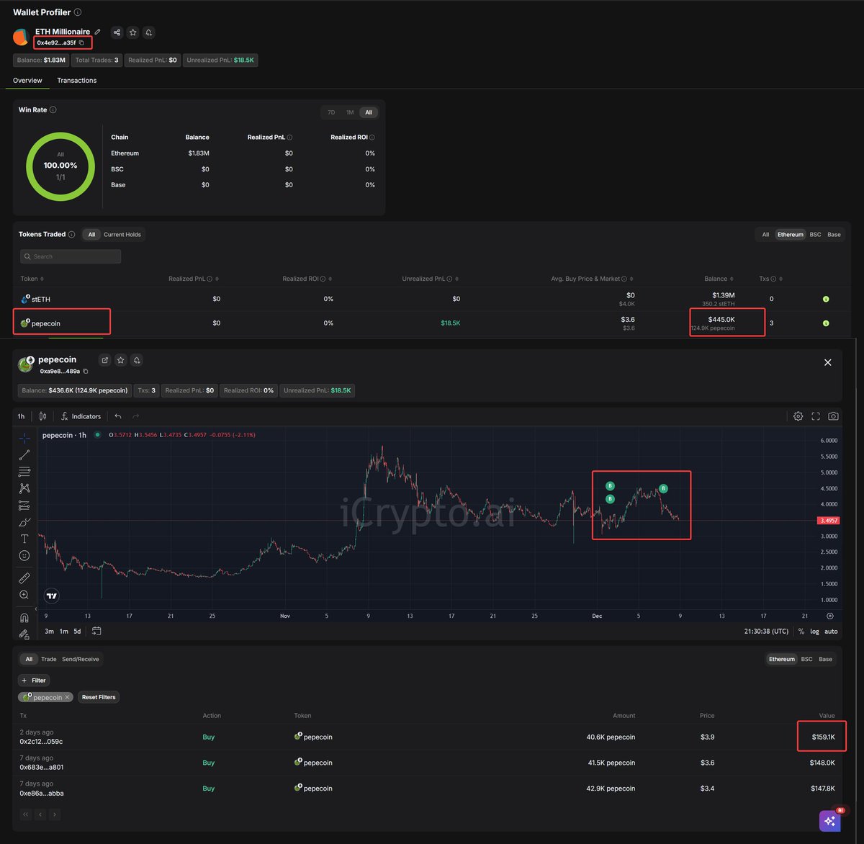Show Send/Receive transactions only
This screenshot has height=844, width=864.
[x=80, y=659]
